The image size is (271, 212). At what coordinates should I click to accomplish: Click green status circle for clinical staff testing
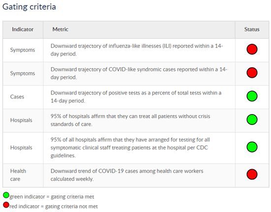252,147
